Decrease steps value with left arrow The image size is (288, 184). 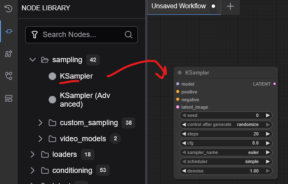[184, 134]
